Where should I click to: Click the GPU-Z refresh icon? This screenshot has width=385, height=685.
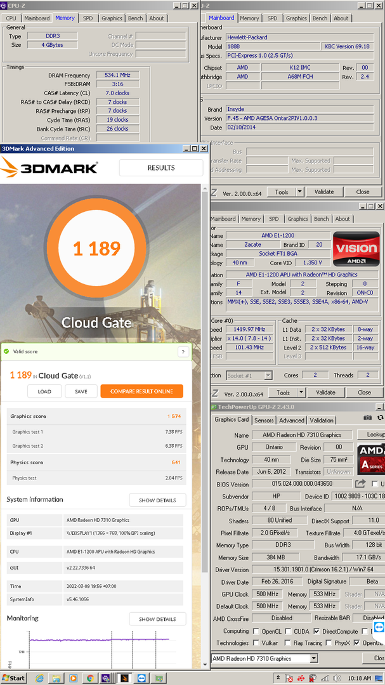[380, 418]
